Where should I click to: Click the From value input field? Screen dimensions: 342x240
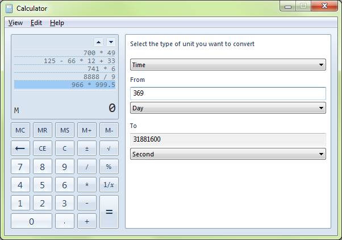coord(227,93)
